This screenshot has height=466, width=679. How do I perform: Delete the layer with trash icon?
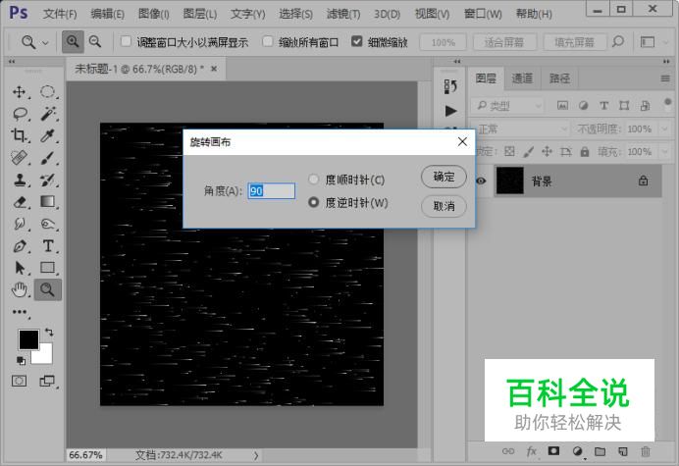(x=646, y=451)
